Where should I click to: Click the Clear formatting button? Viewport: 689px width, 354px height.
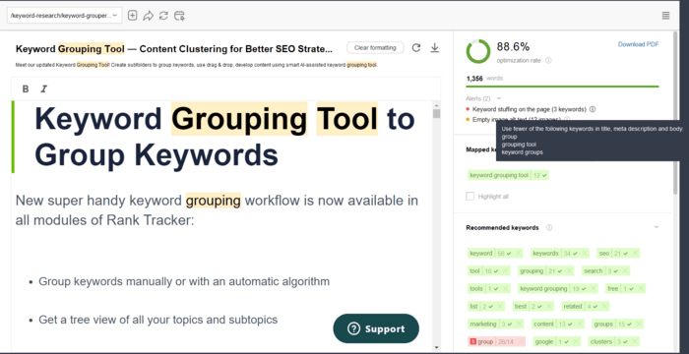(375, 47)
